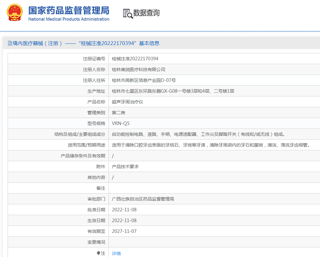Select registration number value 桂械注准20222170394

click(x=135, y=59)
